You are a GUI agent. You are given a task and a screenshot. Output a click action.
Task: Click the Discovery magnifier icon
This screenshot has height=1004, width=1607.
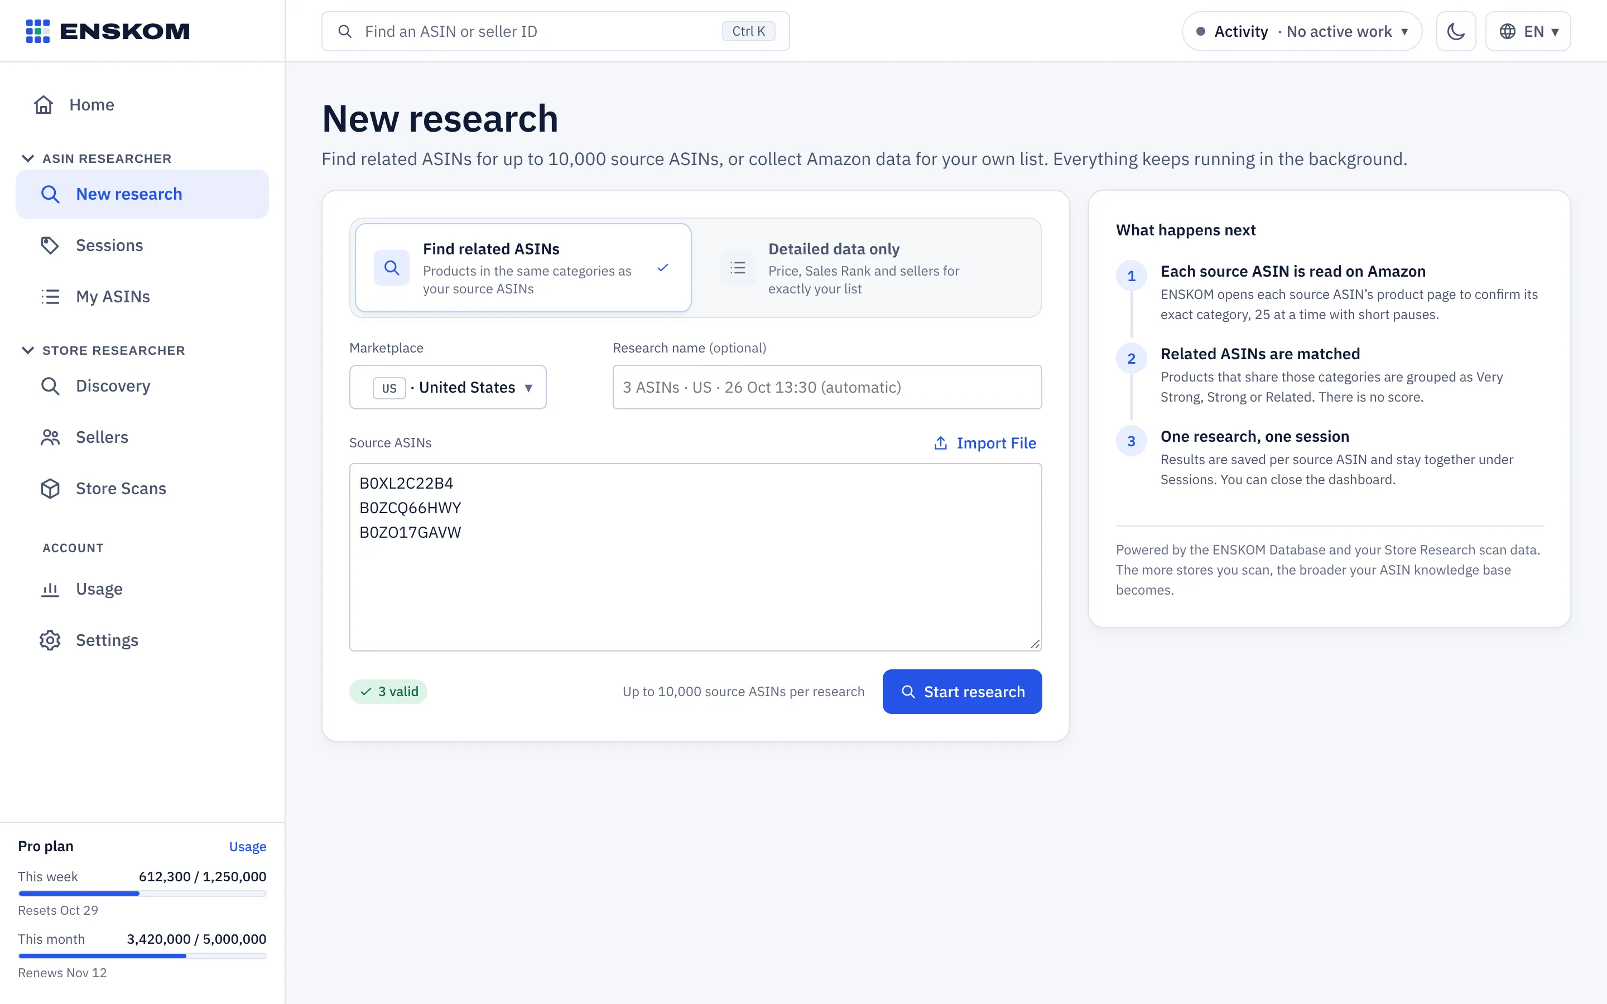click(x=50, y=386)
